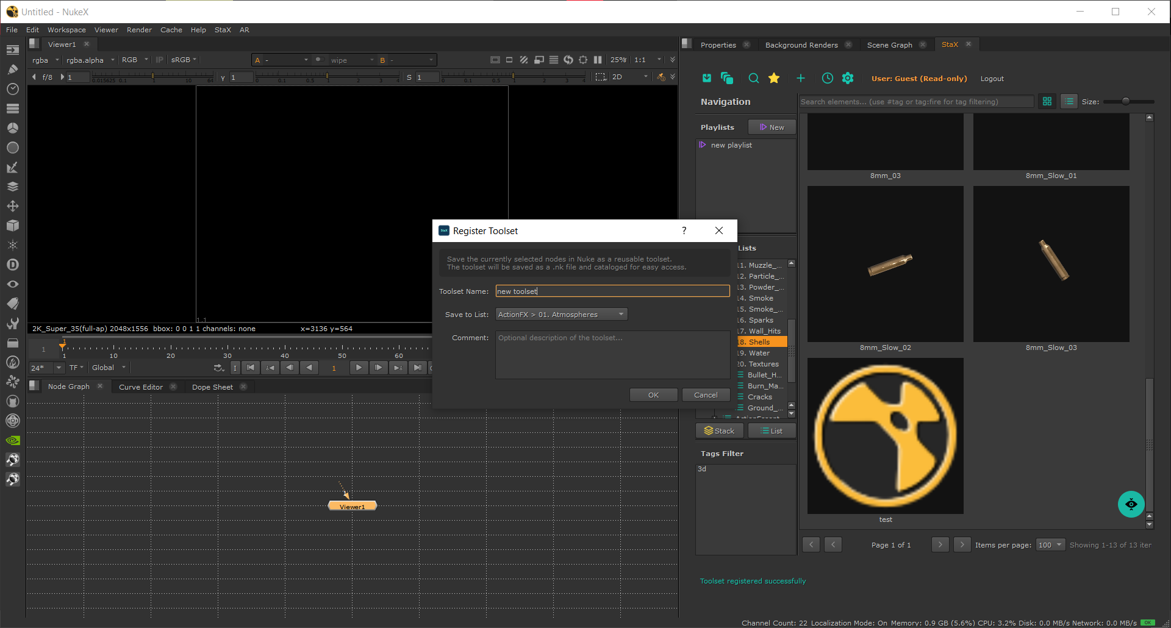Switch to the Curve Editor tab
The height and width of the screenshot is (628, 1171).
(141, 387)
